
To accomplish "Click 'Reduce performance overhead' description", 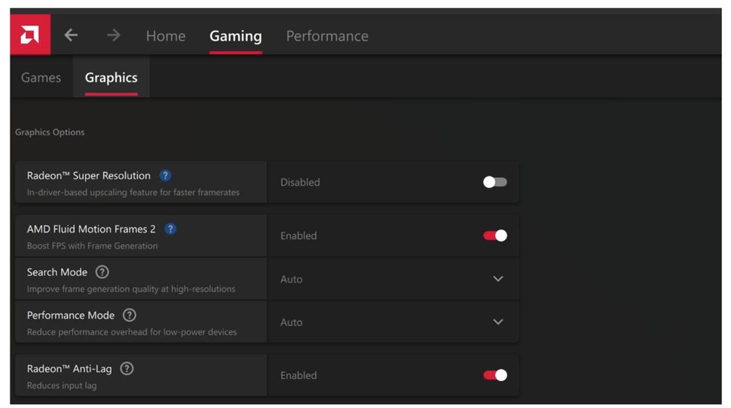I will click(x=131, y=332).
